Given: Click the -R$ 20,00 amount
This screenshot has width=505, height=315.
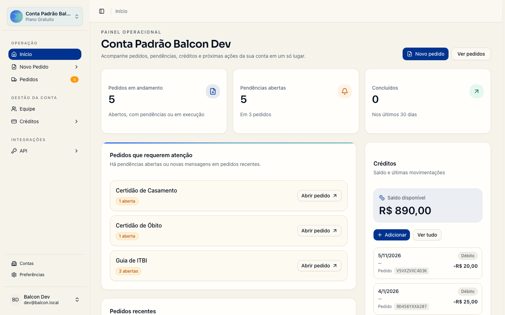Looking at the screenshot, I should click(x=465, y=266).
